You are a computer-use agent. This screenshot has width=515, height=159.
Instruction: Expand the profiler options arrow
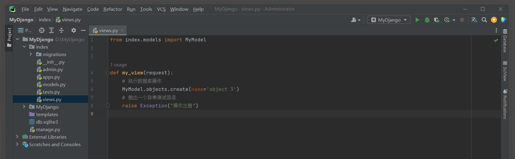click(x=454, y=20)
